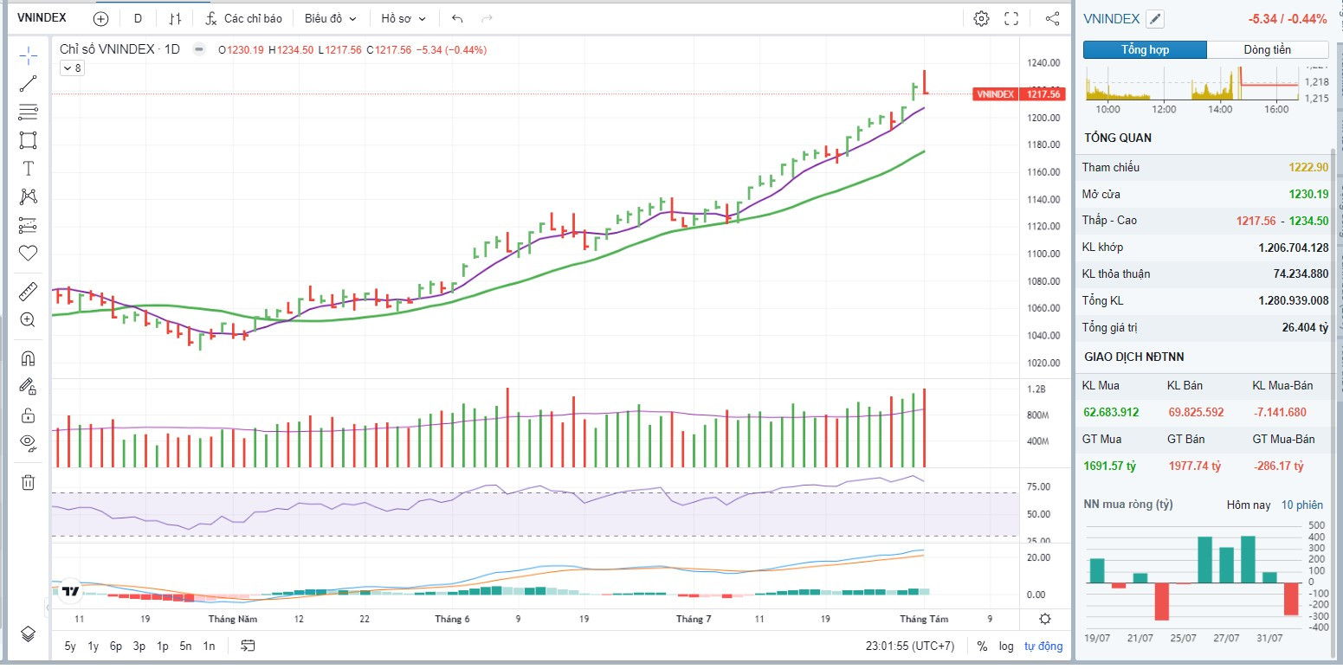Open the Các chỉ báo indicators menu
Image resolution: width=1343 pixels, height=669 pixels.
point(242,18)
